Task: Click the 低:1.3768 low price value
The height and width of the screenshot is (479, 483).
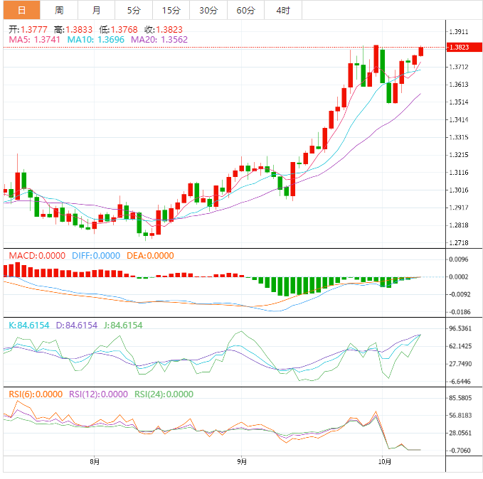Action: (118, 30)
